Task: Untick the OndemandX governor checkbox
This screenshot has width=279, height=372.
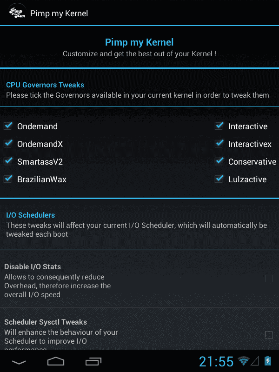Action: [x=8, y=143]
